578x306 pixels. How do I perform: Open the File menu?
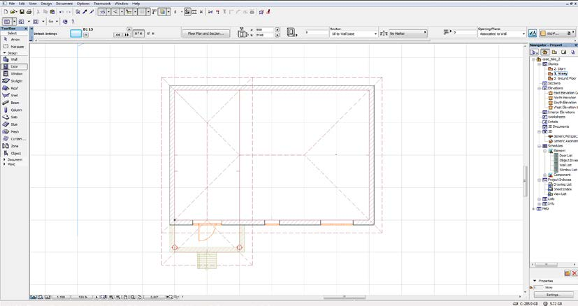click(x=12, y=3)
